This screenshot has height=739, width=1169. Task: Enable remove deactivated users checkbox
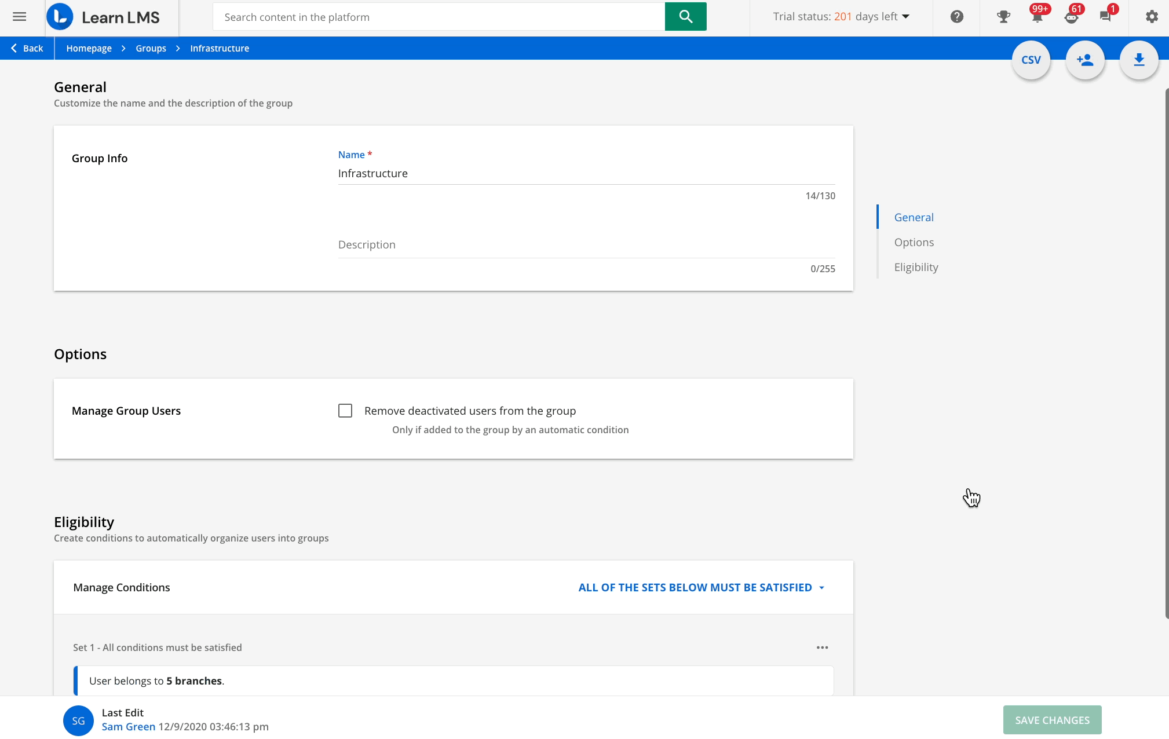point(345,411)
